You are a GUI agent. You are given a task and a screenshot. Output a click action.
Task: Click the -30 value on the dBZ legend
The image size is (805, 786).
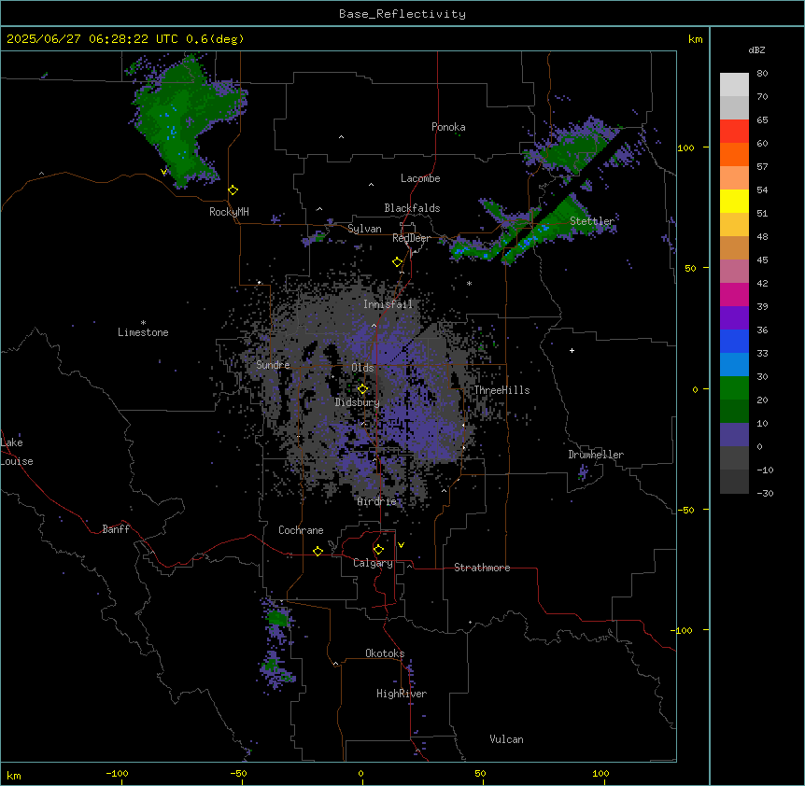pos(765,493)
